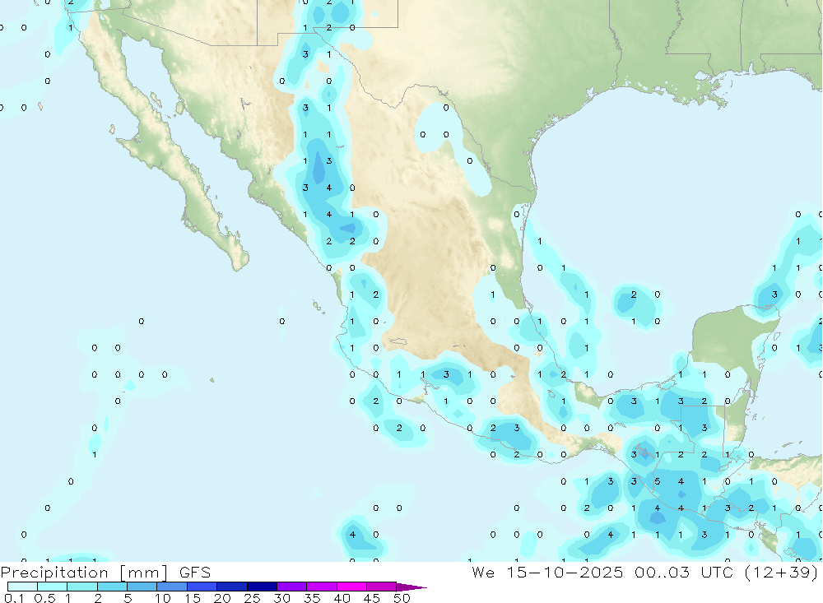The image size is (823, 603).
Task: Click the 'We 15-10-2025' date text
Action: [x=547, y=572]
